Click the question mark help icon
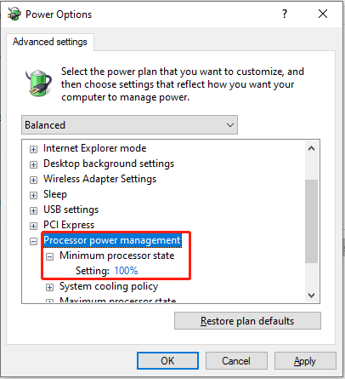Image resolution: width=345 pixels, height=379 pixels. 285,14
